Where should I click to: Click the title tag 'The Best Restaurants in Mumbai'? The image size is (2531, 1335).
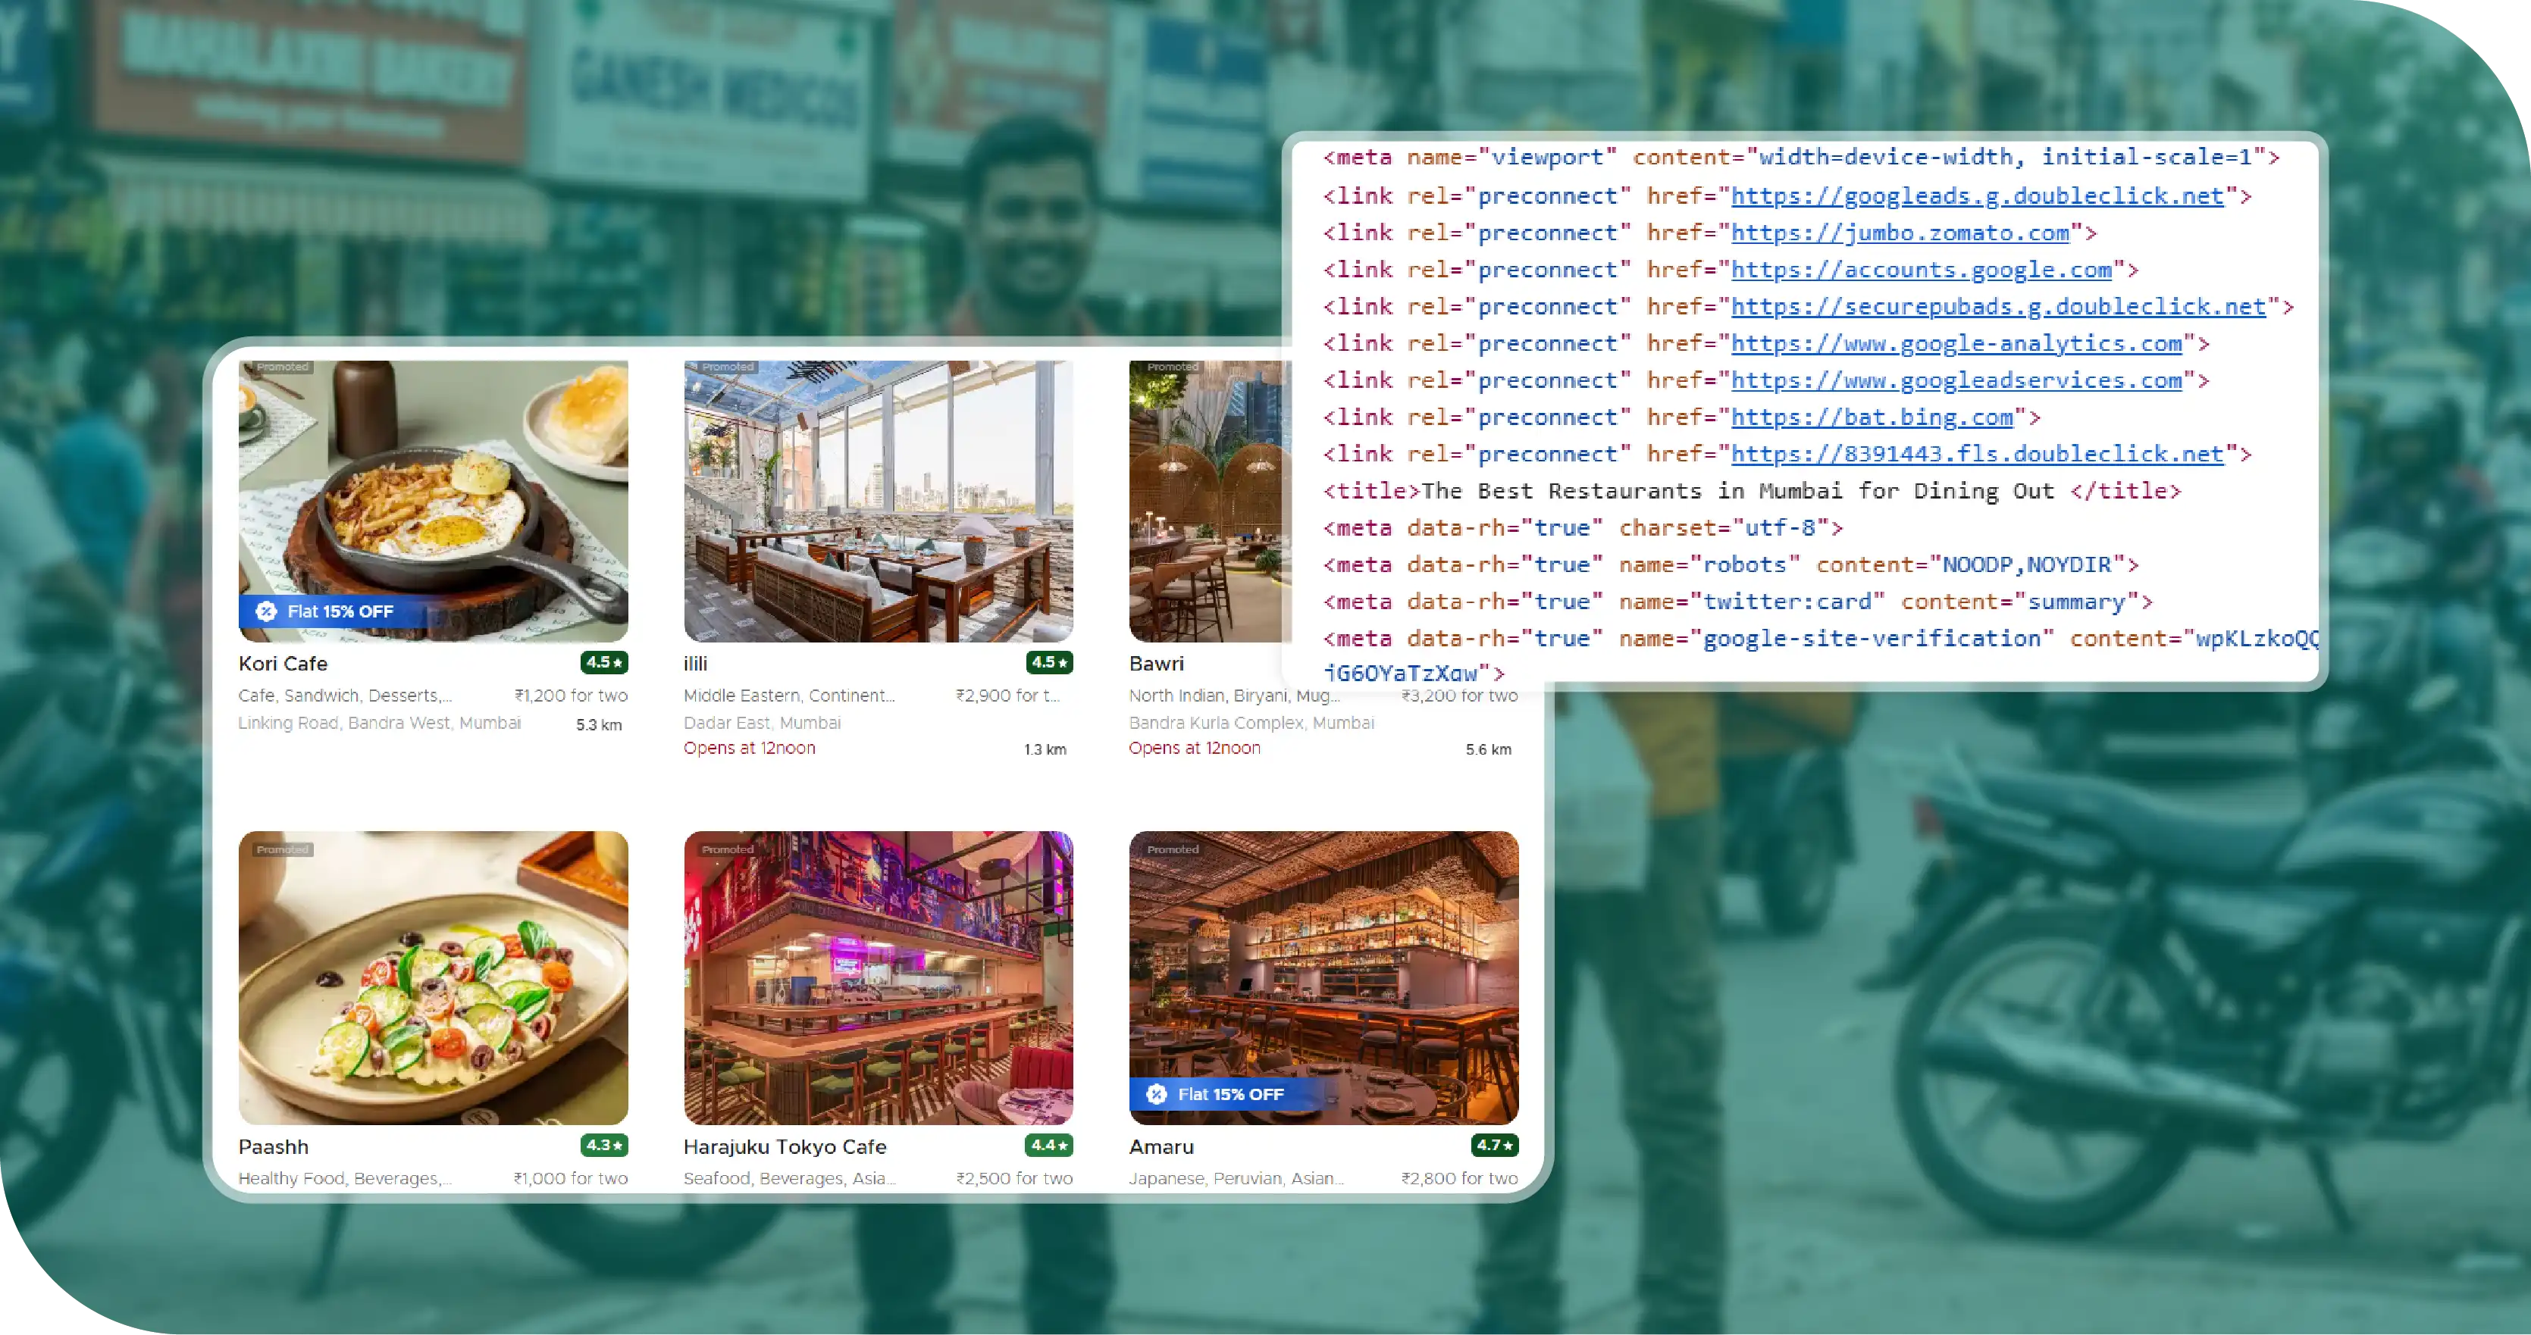point(1752,491)
